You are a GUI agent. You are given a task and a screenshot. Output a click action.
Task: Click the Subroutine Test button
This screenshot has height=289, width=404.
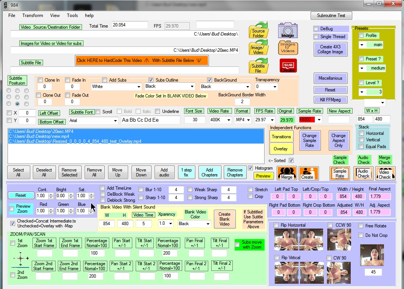[x=331, y=15]
